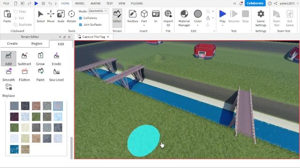Viewport: 300px width, 168px height.
Task: Click the Undo arrow in quick bar
Action: [50, 3]
